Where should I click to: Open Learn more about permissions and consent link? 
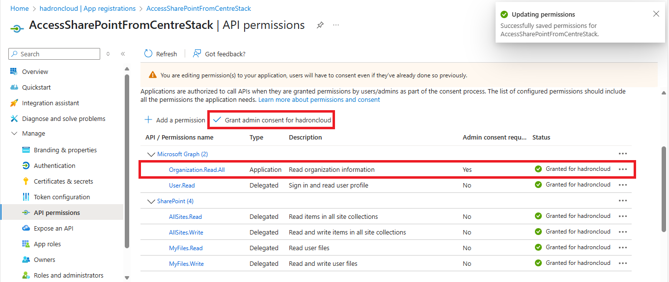coord(319,99)
